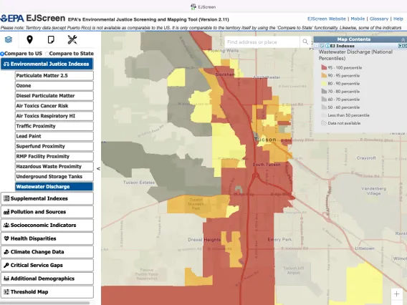Screen dimensions: 407x305
Task: Select the Compare to State radio button
Action: coord(47,54)
